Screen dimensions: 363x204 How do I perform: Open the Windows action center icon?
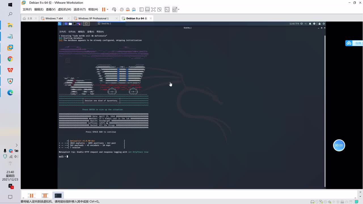click(10, 197)
